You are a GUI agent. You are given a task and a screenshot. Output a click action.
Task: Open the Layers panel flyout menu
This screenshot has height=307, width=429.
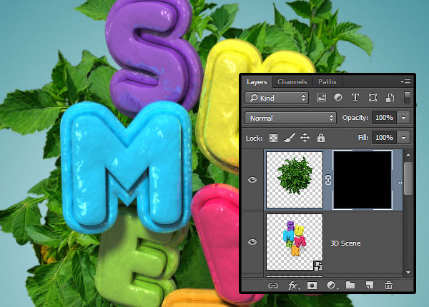pos(405,81)
